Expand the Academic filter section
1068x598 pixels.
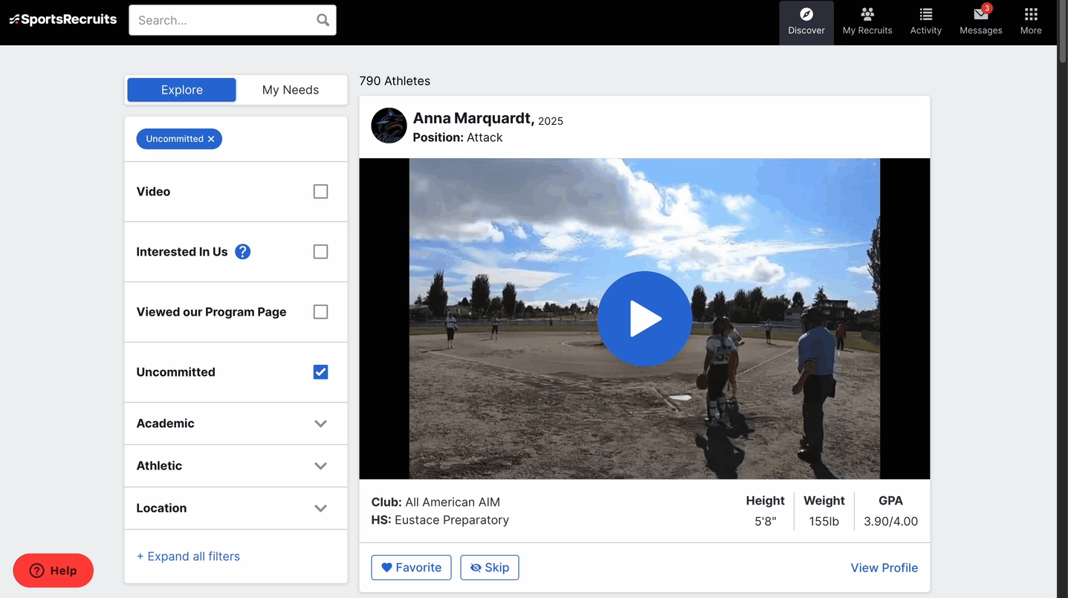click(320, 423)
